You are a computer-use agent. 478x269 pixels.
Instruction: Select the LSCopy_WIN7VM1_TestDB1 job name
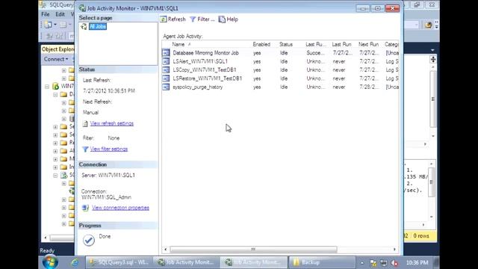pos(205,69)
